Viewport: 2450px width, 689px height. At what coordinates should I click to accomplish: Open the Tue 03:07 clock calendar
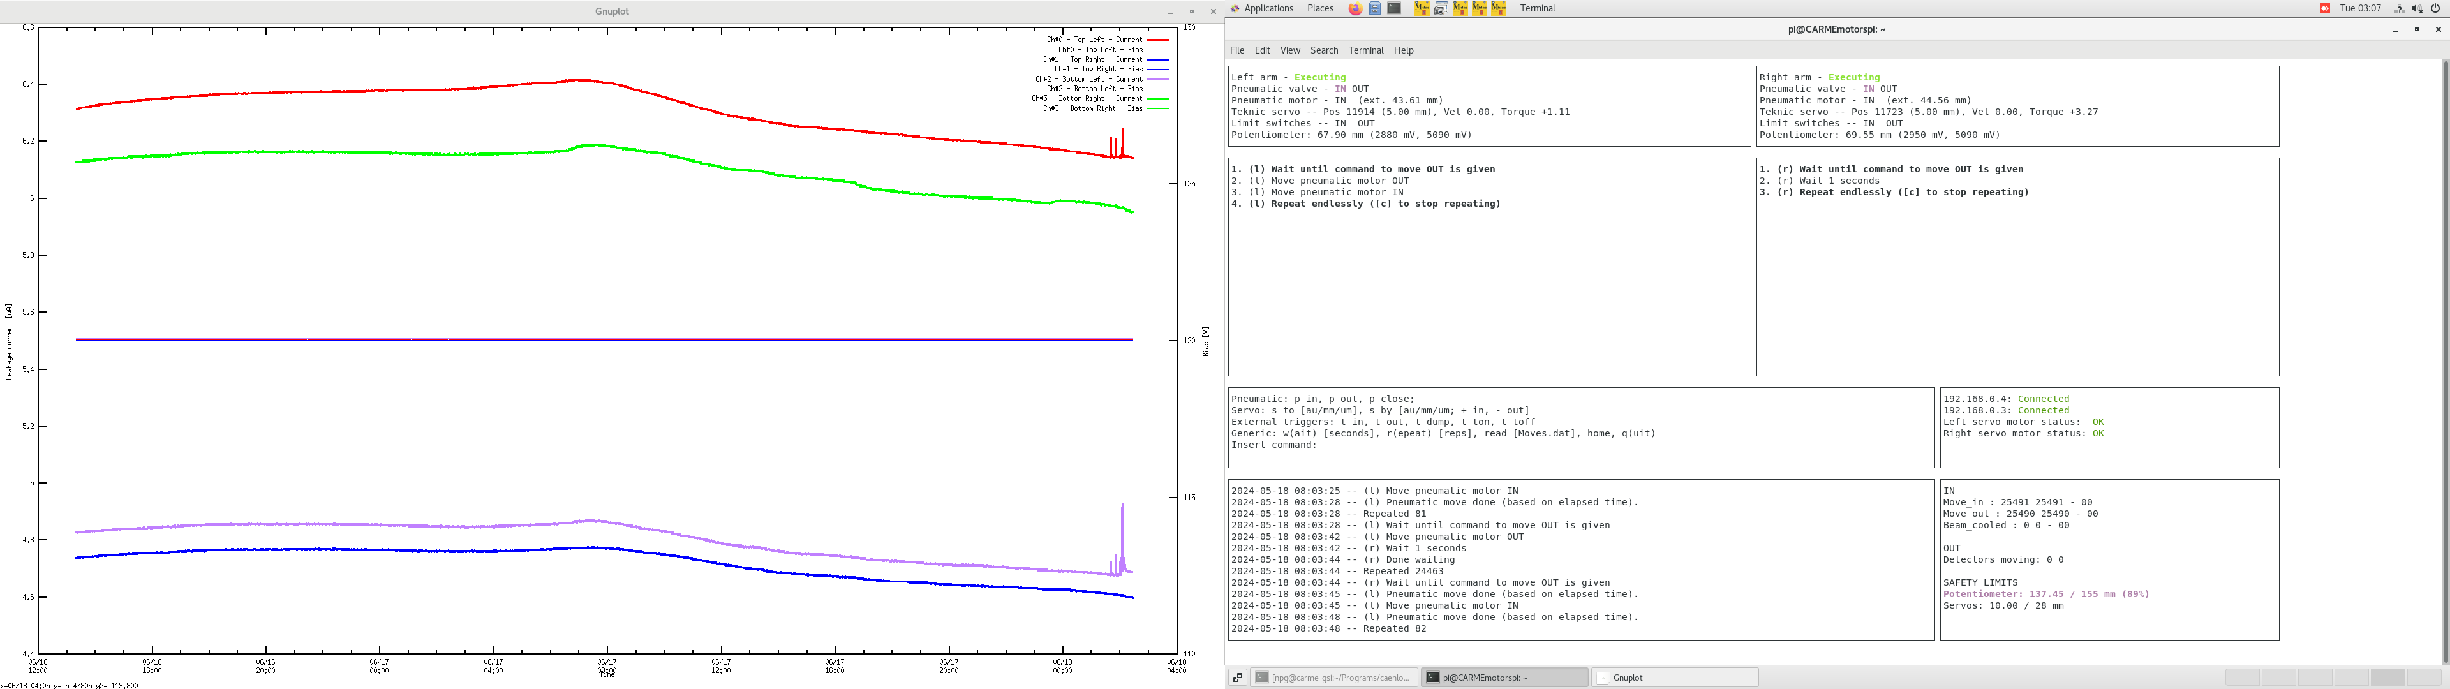2361,8
